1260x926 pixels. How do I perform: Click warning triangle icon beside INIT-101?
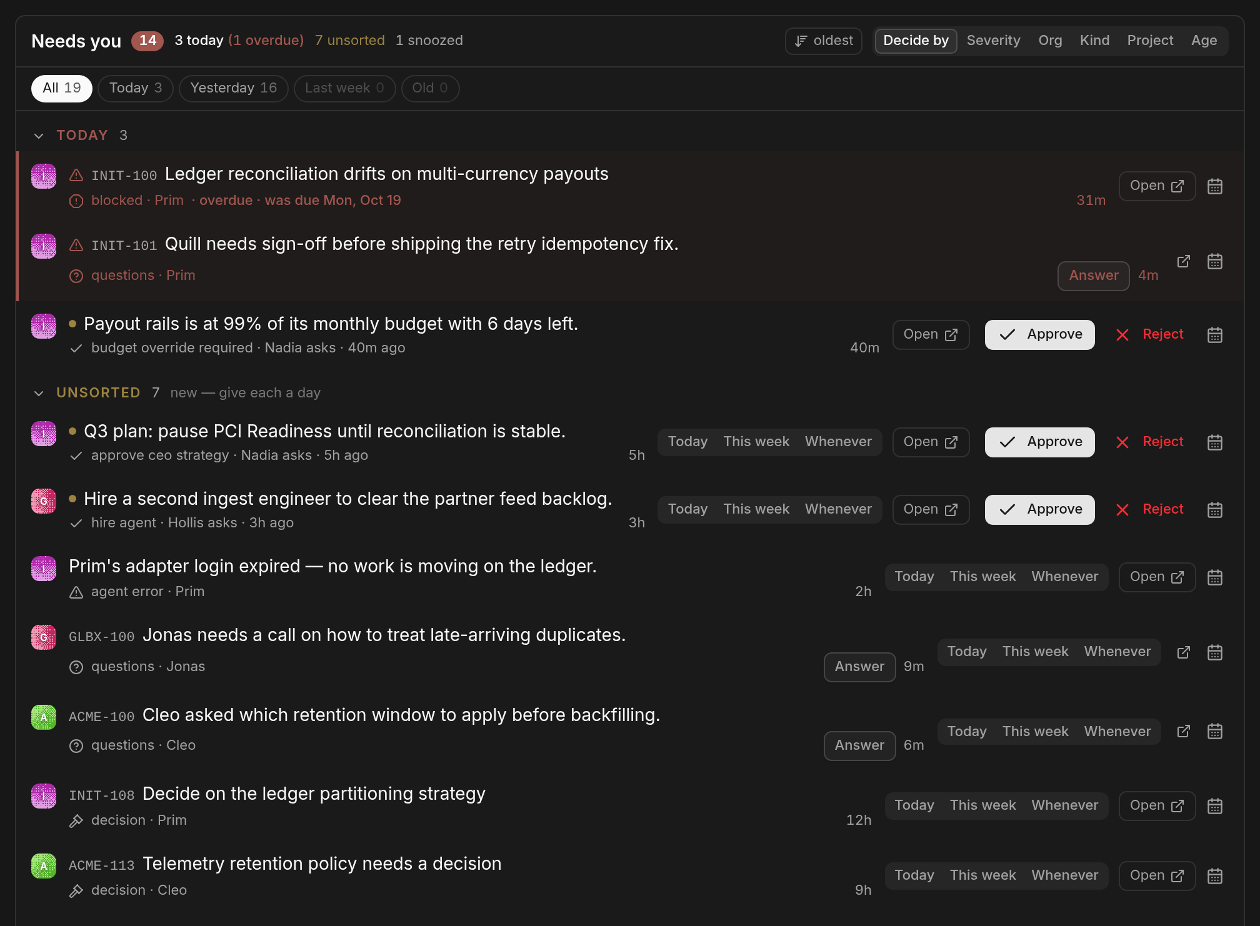point(76,246)
